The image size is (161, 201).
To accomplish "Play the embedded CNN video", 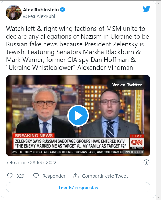I will click(x=78, y=116).
